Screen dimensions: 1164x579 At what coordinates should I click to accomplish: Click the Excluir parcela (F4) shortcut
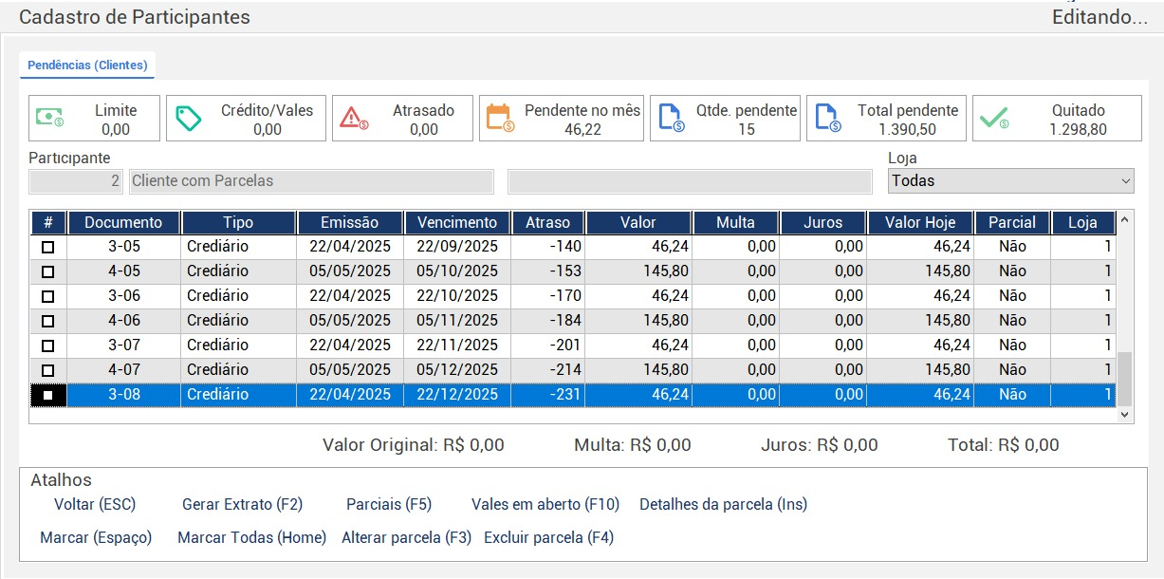tap(548, 537)
